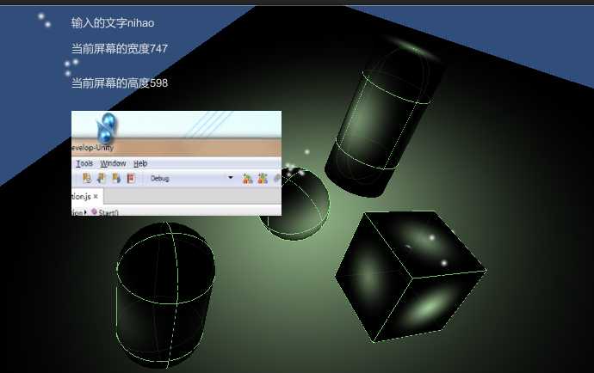Click the dropdown arrow of Debug combo box

point(231,178)
